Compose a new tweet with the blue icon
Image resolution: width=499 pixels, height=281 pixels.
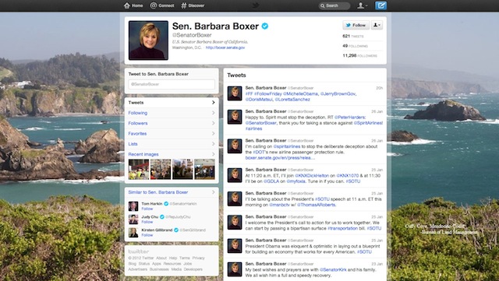[x=380, y=5]
